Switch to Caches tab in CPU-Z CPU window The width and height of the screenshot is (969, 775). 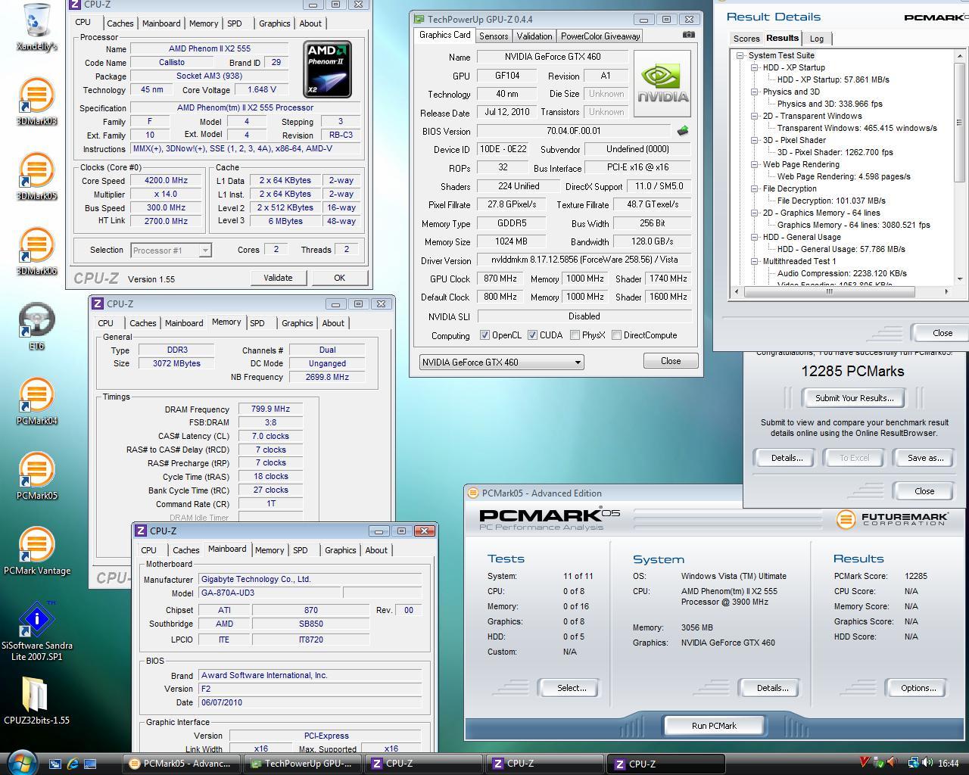120,23
